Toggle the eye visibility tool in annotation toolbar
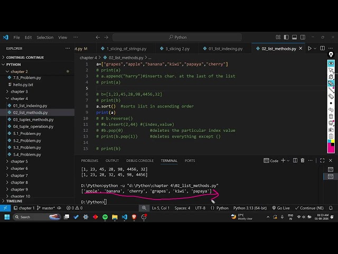This screenshot has height=254, width=338. (x=331, y=63)
